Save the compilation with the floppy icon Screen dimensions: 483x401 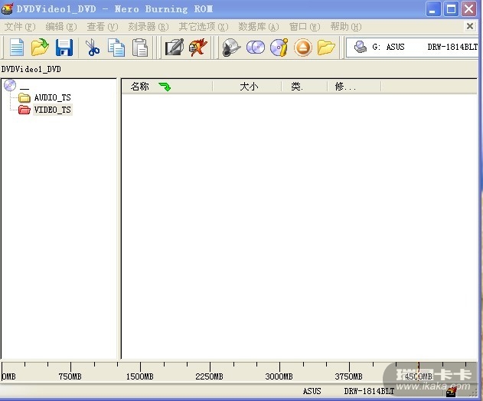64,48
